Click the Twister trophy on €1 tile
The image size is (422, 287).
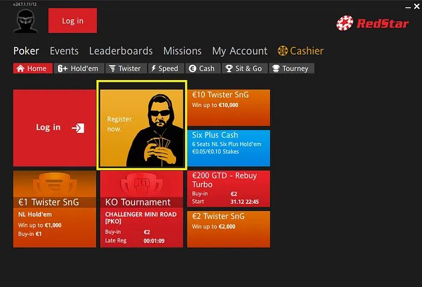coord(55,184)
